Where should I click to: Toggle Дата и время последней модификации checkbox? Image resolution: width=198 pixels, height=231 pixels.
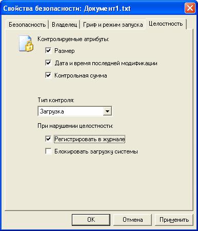[x=48, y=63]
